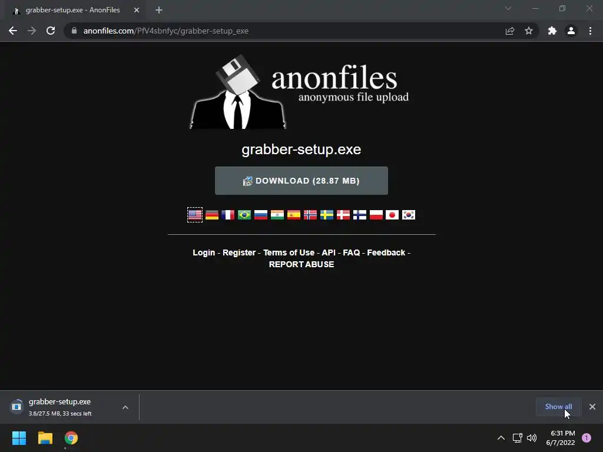Open the Chrome profile icon
The image size is (603, 452).
(571, 31)
